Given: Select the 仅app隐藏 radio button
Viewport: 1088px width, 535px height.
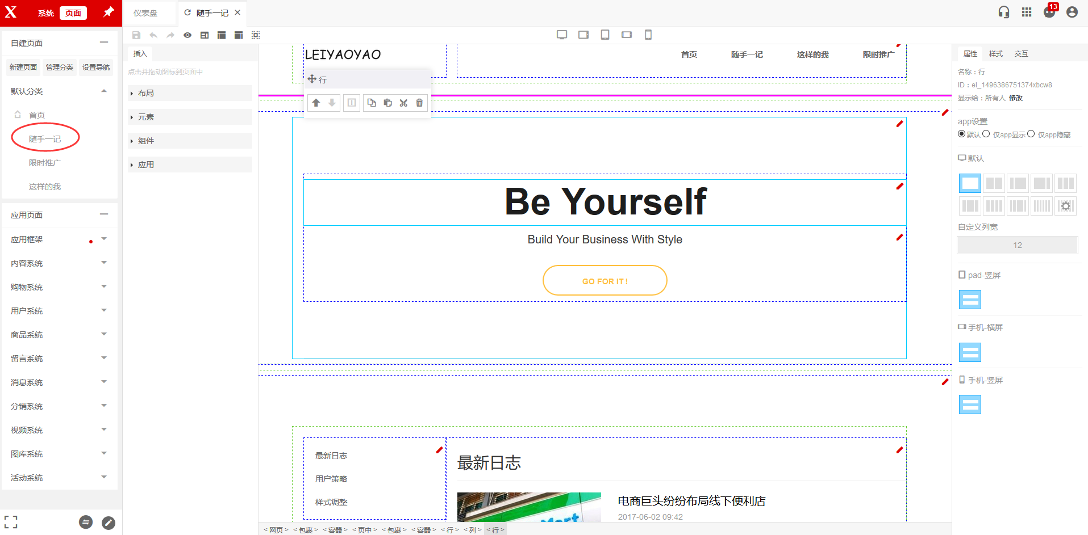Looking at the screenshot, I should point(1031,134).
